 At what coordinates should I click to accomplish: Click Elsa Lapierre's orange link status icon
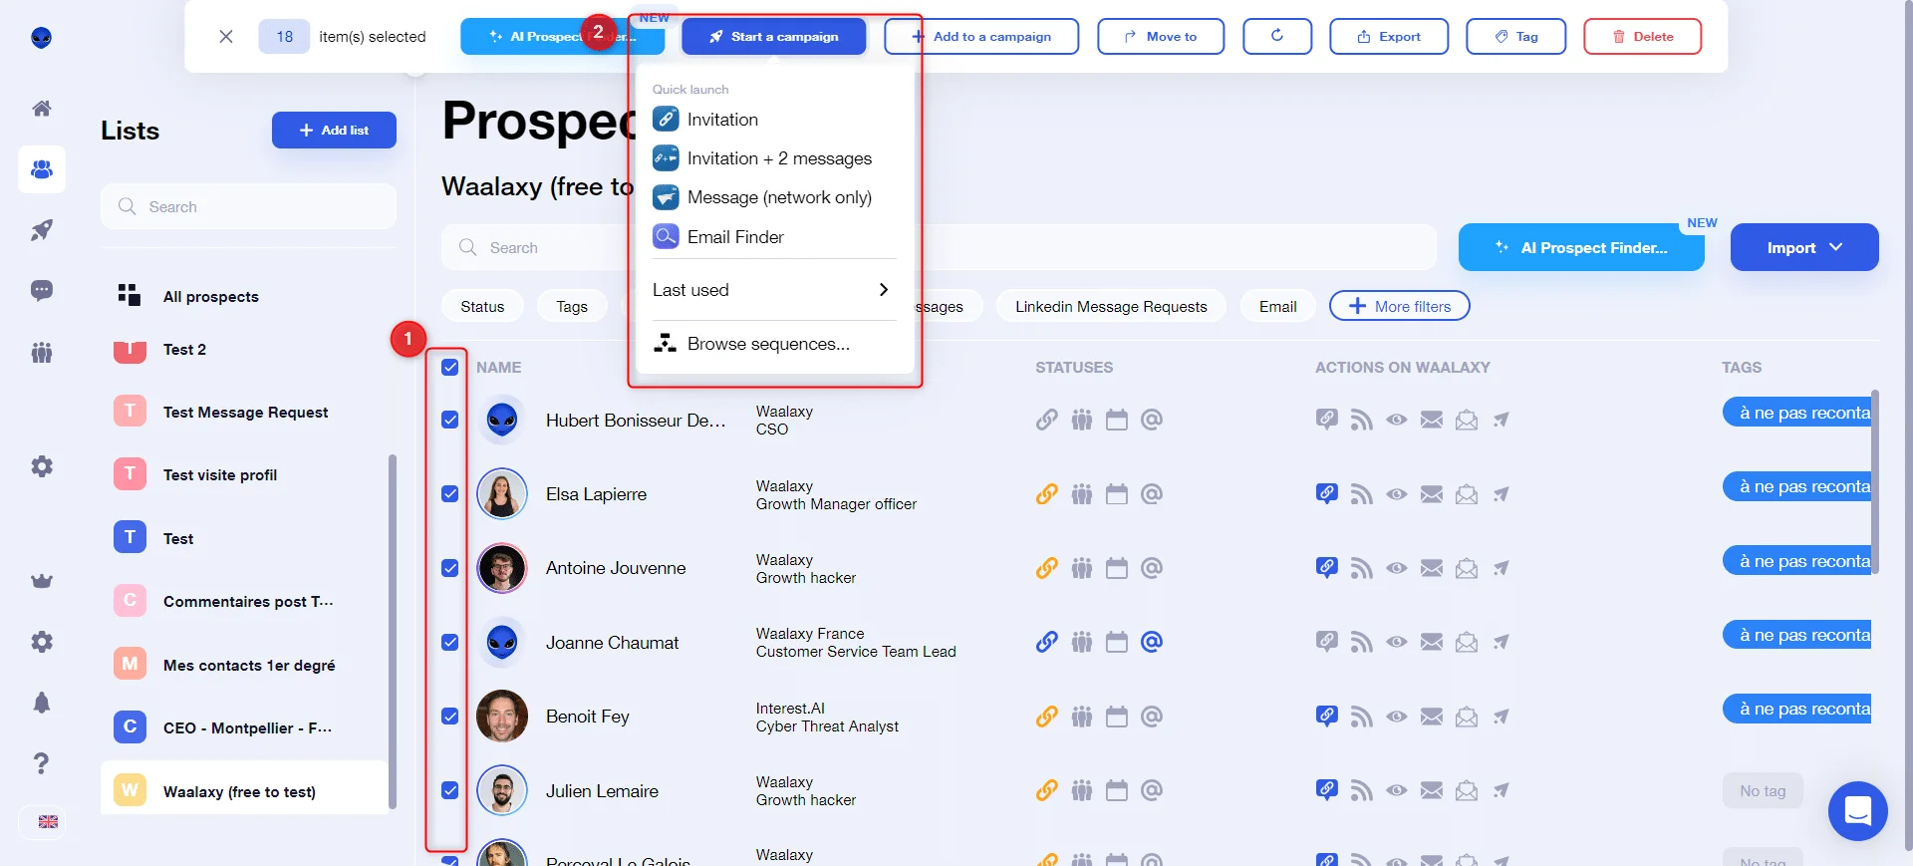click(x=1046, y=494)
